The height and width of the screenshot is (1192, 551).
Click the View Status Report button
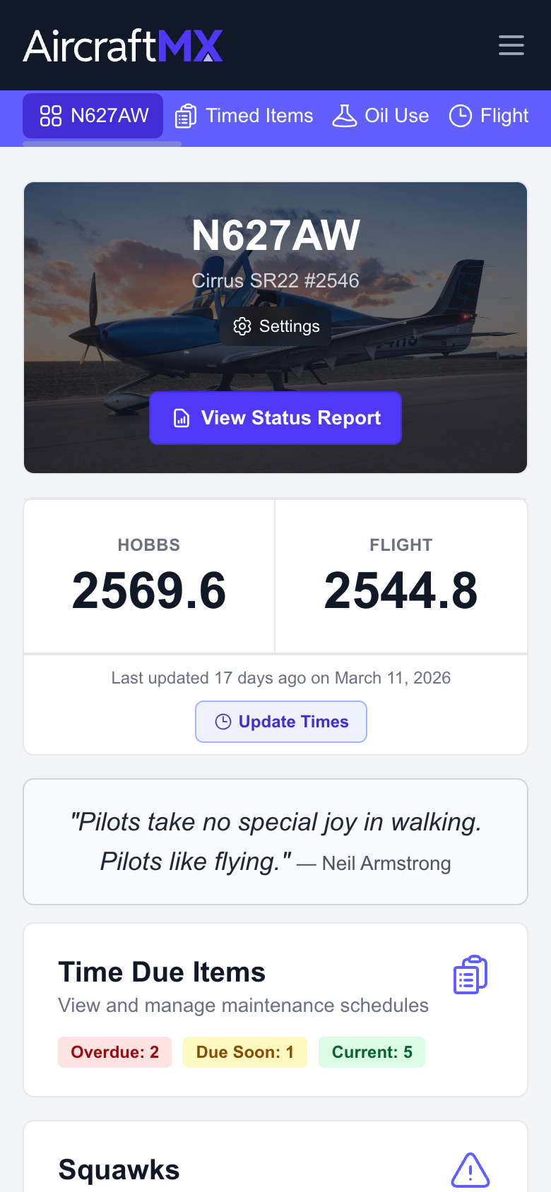point(275,418)
